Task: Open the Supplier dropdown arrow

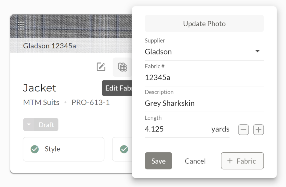Action: point(258,52)
